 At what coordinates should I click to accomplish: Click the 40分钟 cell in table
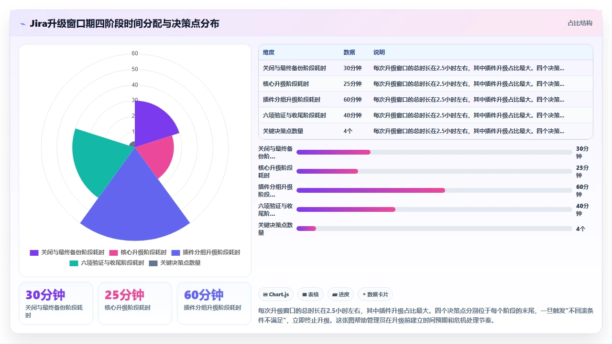(352, 115)
